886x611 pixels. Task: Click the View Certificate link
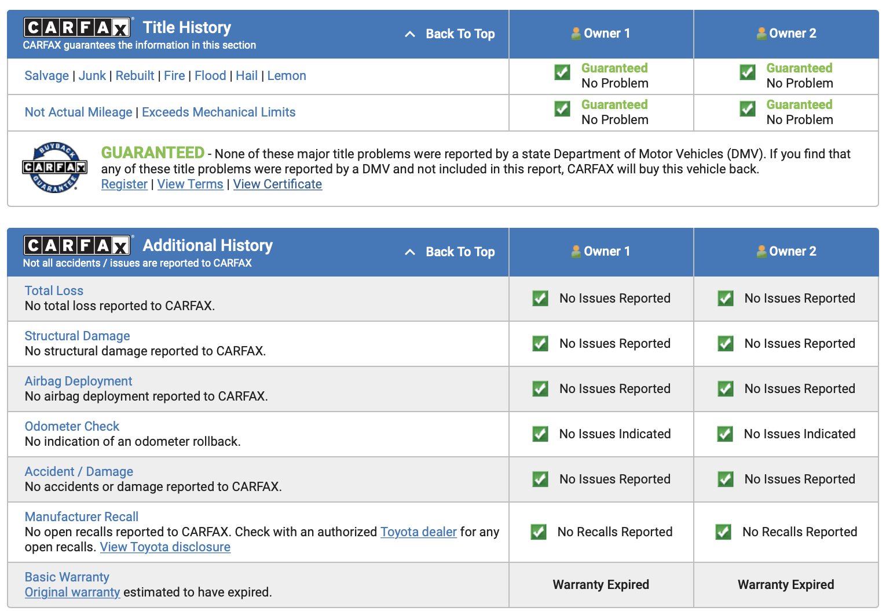click(x=277, y=184)
